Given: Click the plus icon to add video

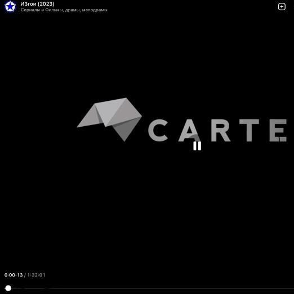Looking at the screenshot, I should (282, 7).
